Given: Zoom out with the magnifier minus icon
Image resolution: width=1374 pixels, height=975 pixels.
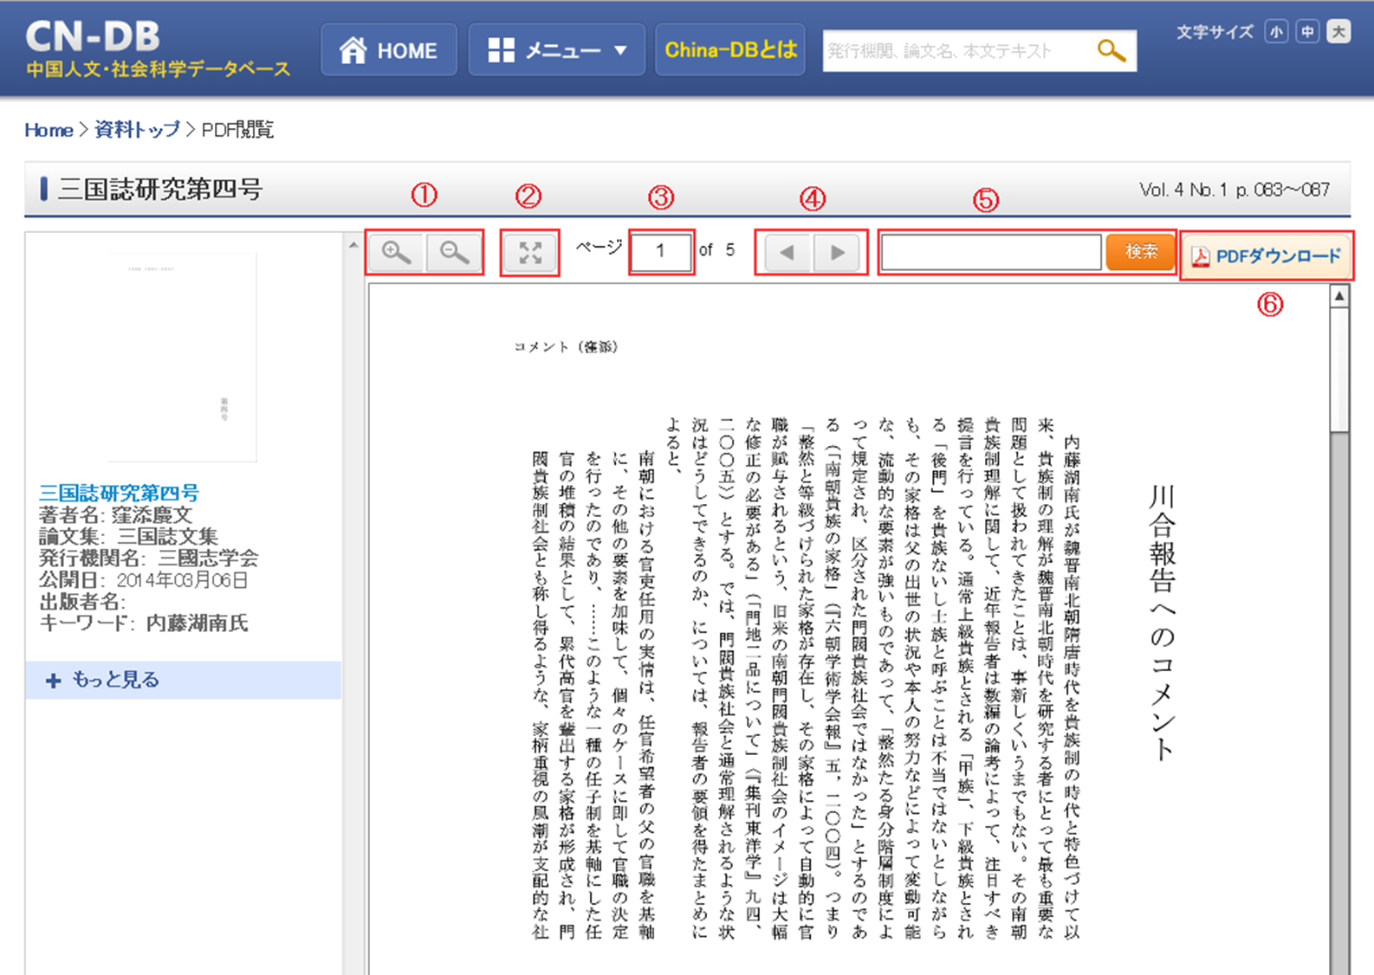Looking at the screenshot, I should [x=453, y=253].
